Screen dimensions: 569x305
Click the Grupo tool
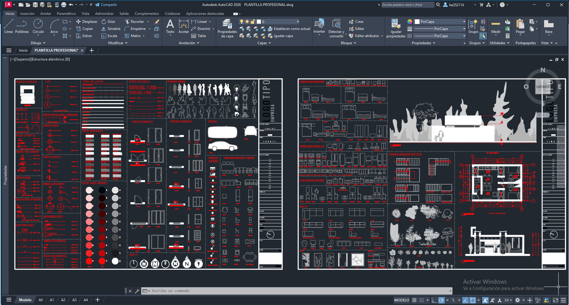pos(473,26)
